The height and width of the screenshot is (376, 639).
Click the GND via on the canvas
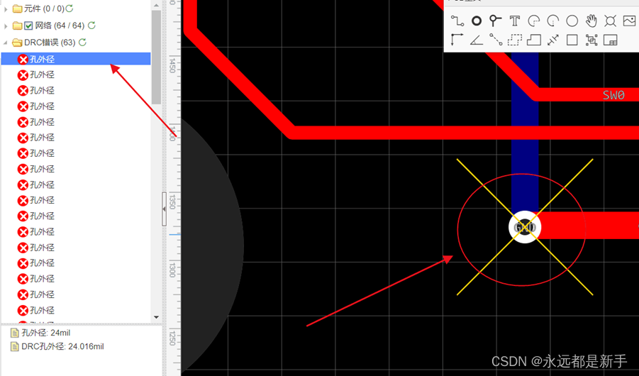[525, 227]
